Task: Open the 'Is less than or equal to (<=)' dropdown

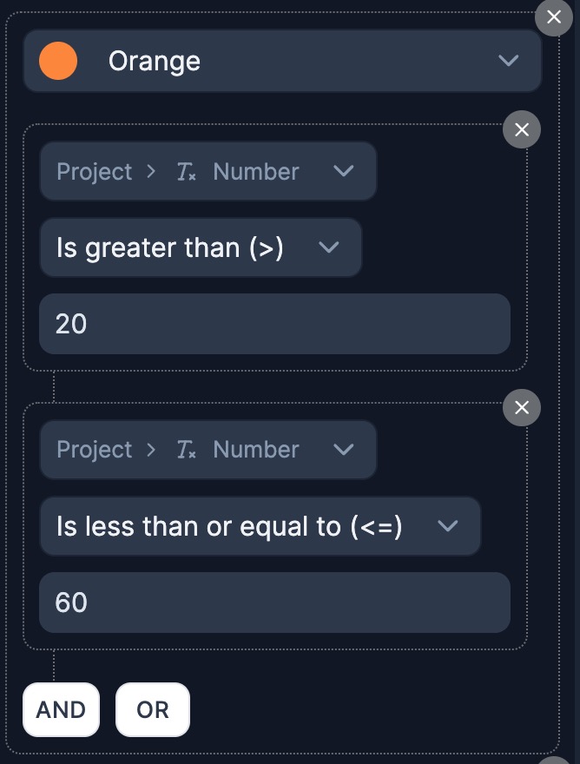Action: pos(260,526)
